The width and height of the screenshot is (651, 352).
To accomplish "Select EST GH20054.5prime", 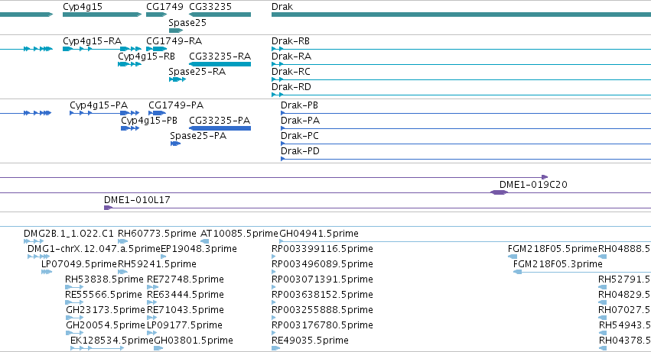I will click(106, 325).
